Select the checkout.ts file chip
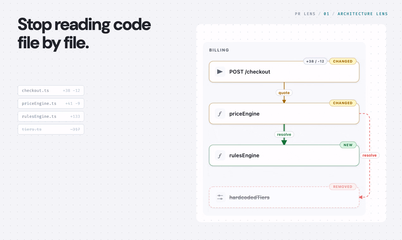Viewport: 402px width, 240px height. tap(51, 90)
